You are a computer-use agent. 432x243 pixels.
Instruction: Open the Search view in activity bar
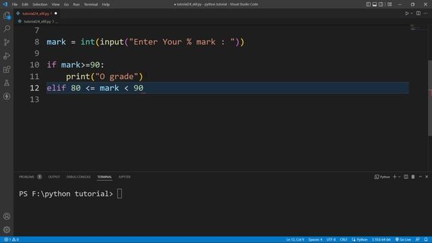7,28
